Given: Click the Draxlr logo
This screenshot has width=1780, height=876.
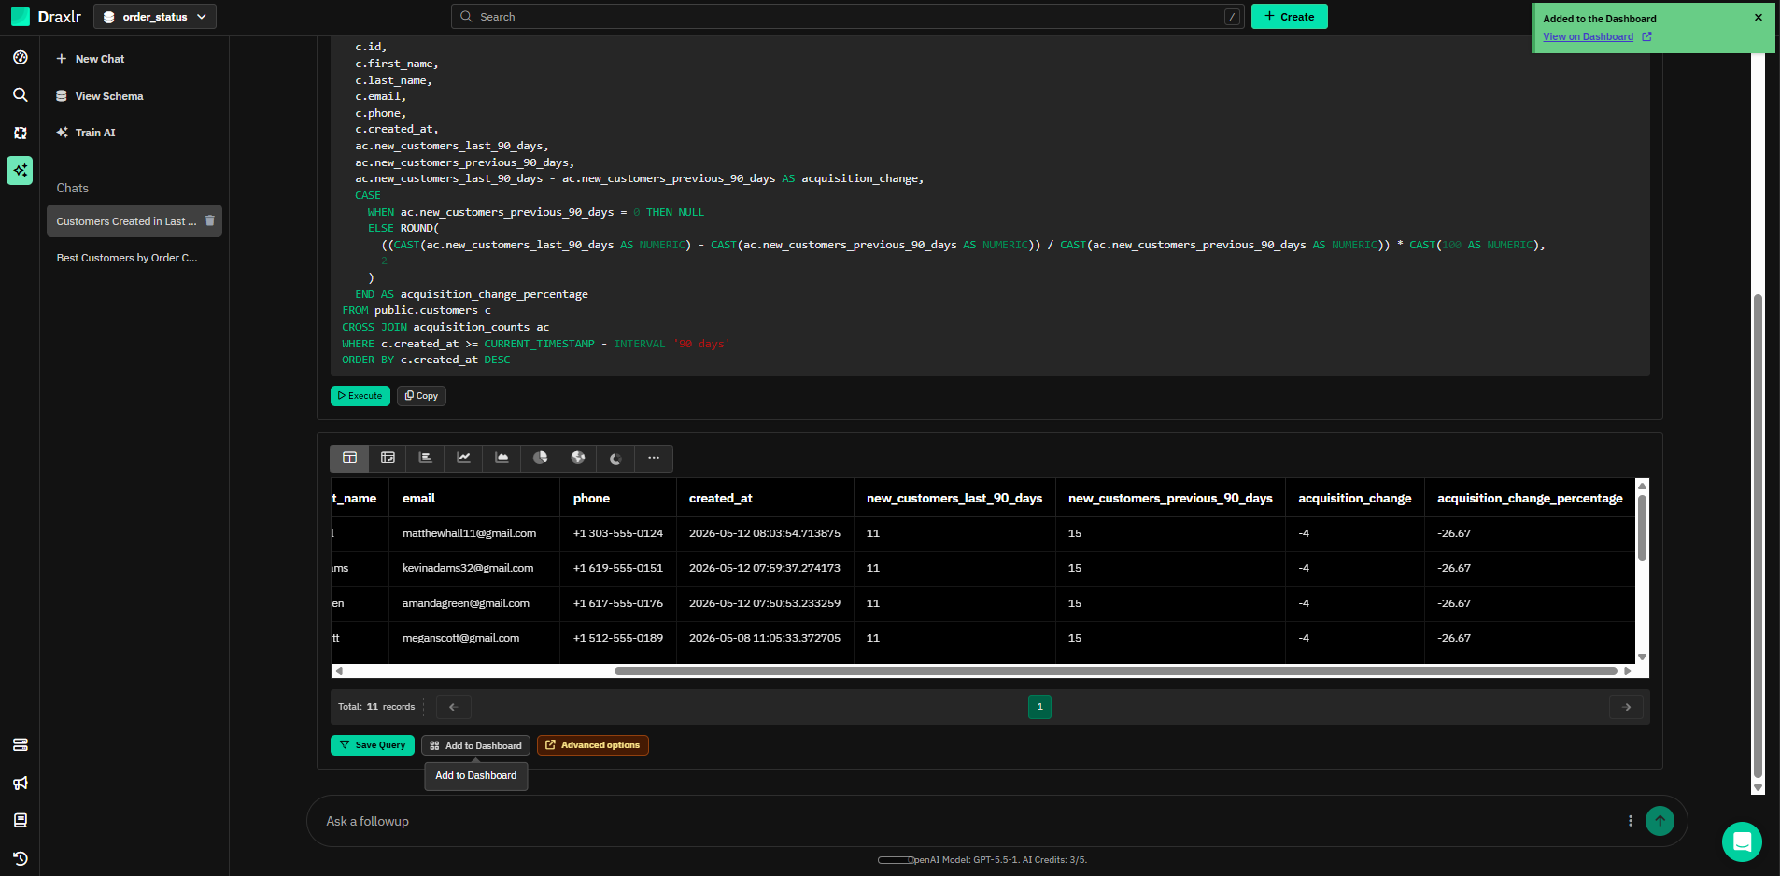Looking at the screenshot, I should click(x=46, y=17).
